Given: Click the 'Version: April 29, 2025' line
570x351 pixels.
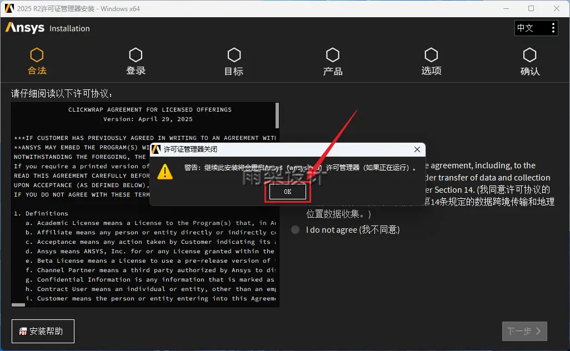Looking at the screenshot, I should click(x=148, y=119).
